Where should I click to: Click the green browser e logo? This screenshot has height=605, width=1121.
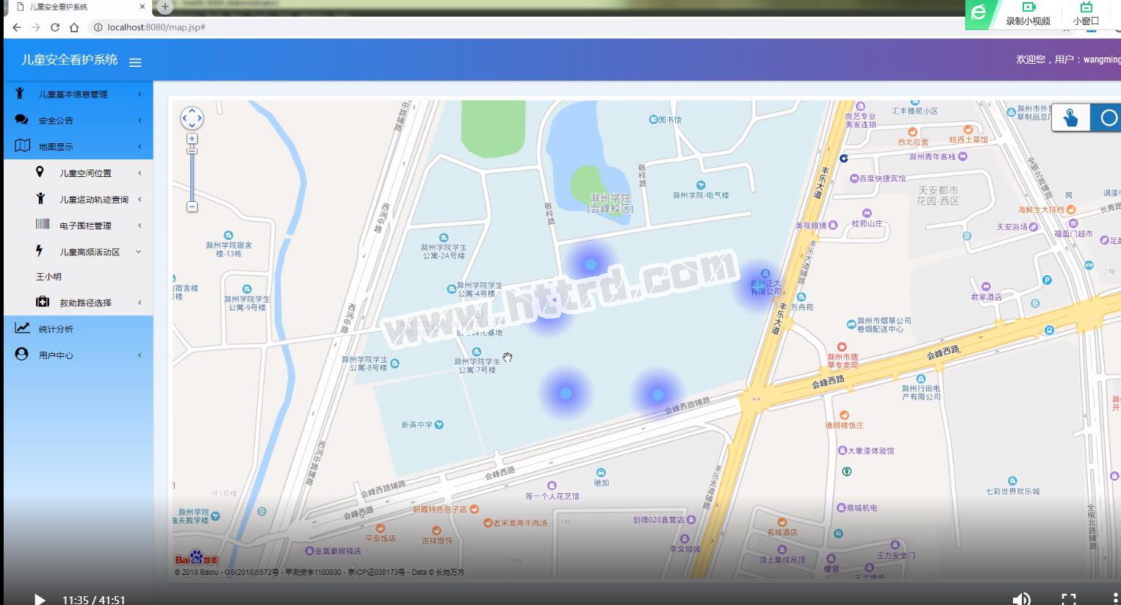978,13
